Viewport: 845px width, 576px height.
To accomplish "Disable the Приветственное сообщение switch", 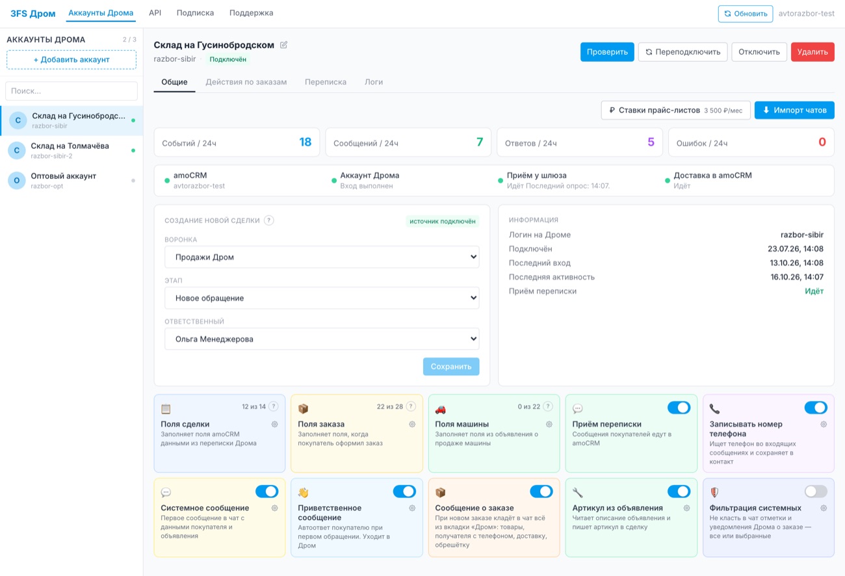I will [x=404, y=491].
